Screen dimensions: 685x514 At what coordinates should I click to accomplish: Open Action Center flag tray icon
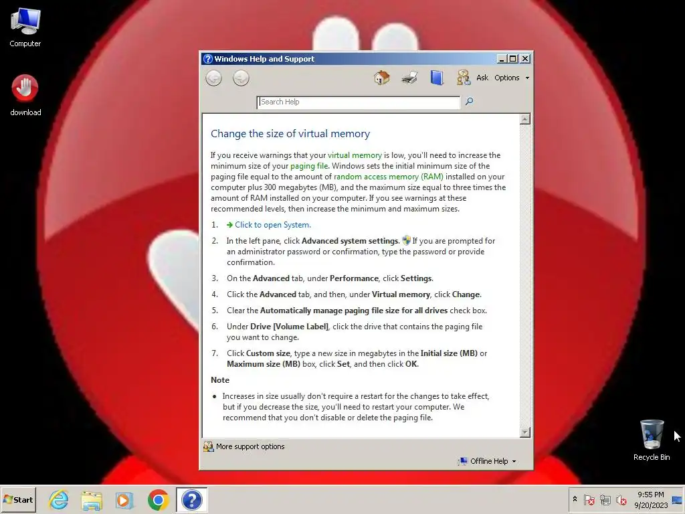pos(589,499)
